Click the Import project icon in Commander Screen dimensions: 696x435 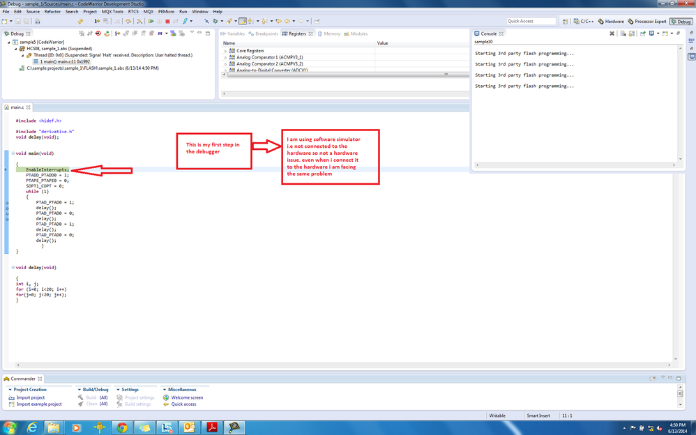pos(12,398)
